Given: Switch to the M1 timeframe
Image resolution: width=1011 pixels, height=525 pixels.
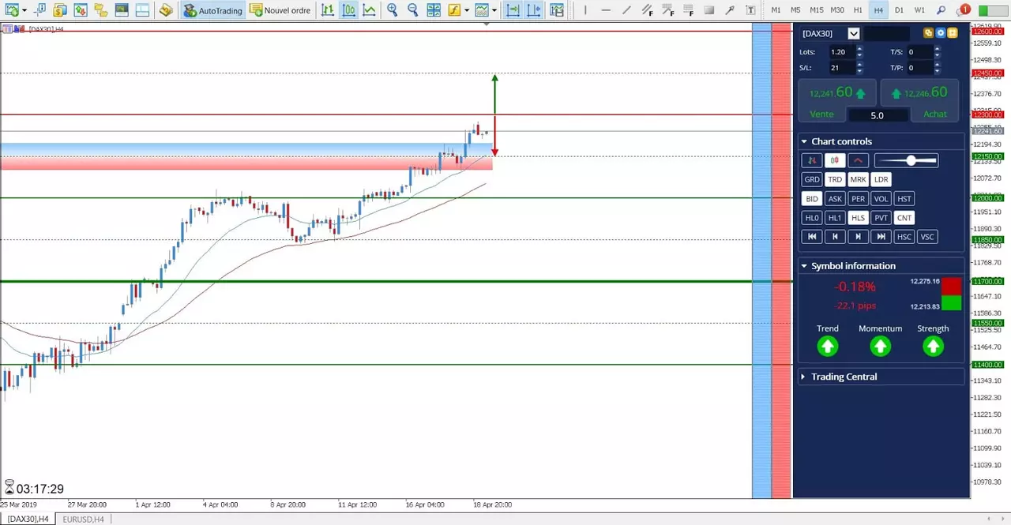Looking at the screenshot, I should (x=776, y=10).
